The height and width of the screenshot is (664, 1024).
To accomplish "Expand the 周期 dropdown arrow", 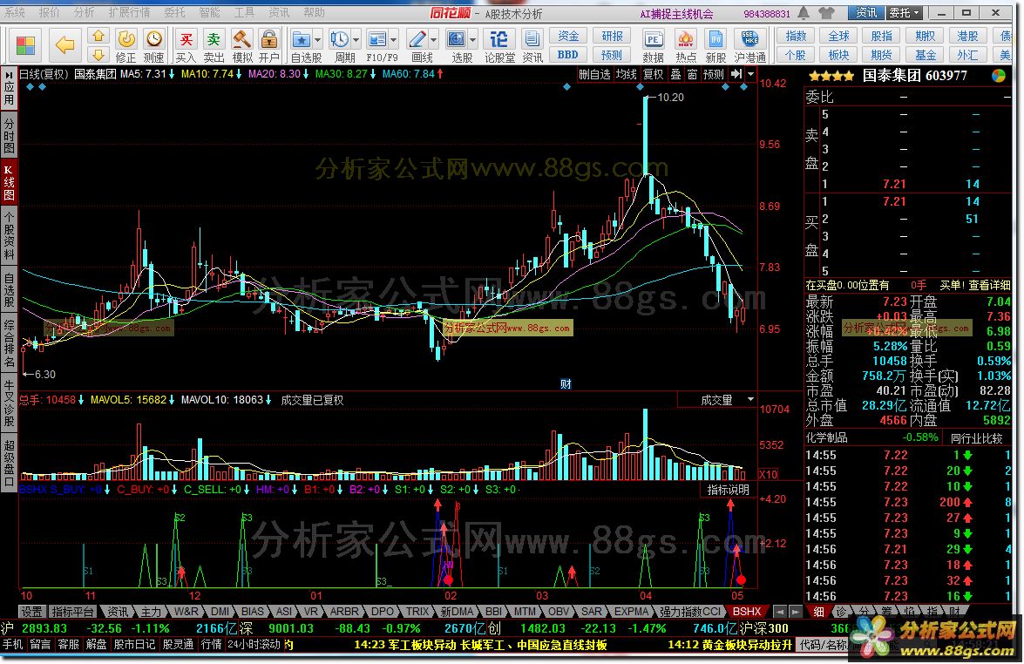I will (356, 40).
